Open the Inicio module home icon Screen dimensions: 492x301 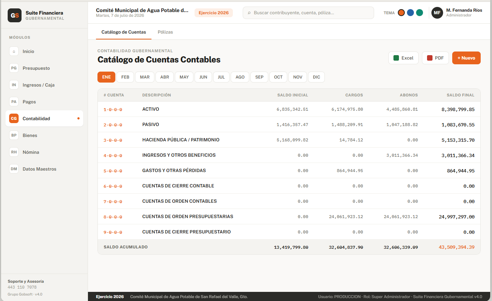pyautogui.click(x=14, y=52)
